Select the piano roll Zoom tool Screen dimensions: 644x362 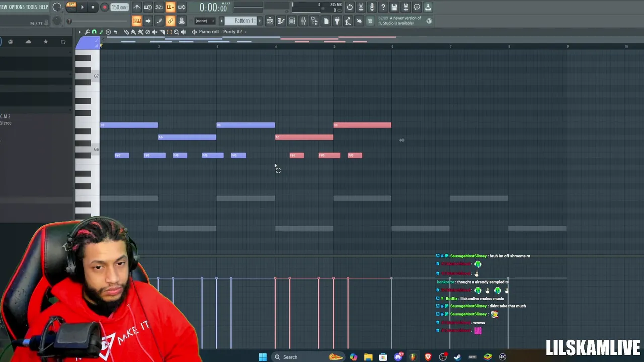pos(176,32)
